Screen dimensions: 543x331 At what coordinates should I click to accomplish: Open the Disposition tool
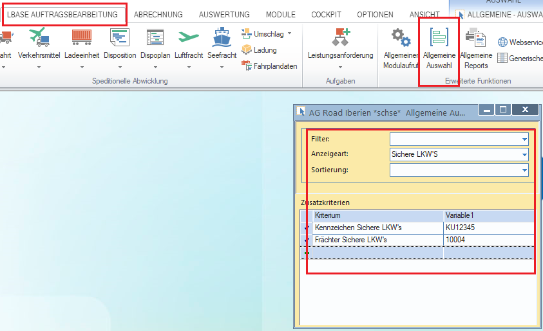[x=120, y=37]
